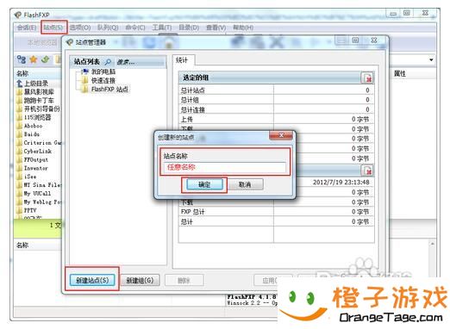Confirm new site with 确定 button
The image size is (450, 329).
204,184
